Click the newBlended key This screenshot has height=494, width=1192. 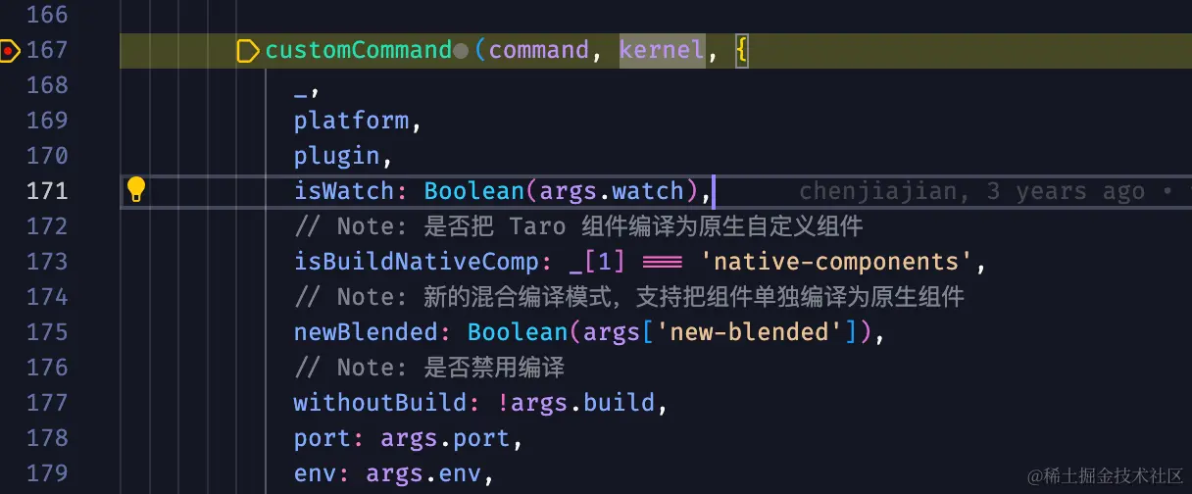pos(366,332)
